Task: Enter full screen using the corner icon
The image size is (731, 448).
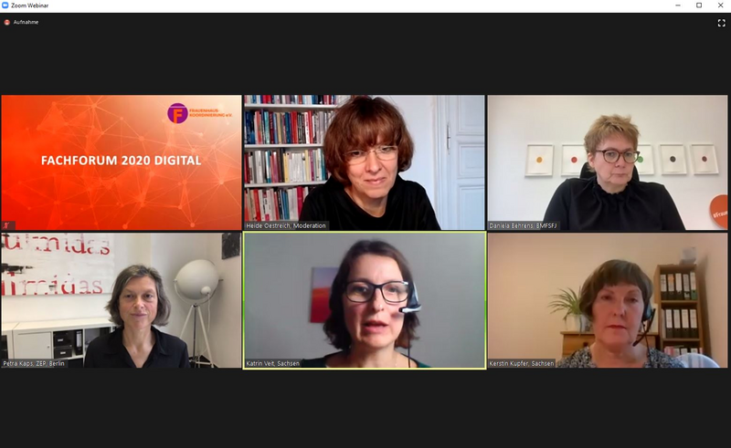Action: pyautogui.click(x=721, y=23)
